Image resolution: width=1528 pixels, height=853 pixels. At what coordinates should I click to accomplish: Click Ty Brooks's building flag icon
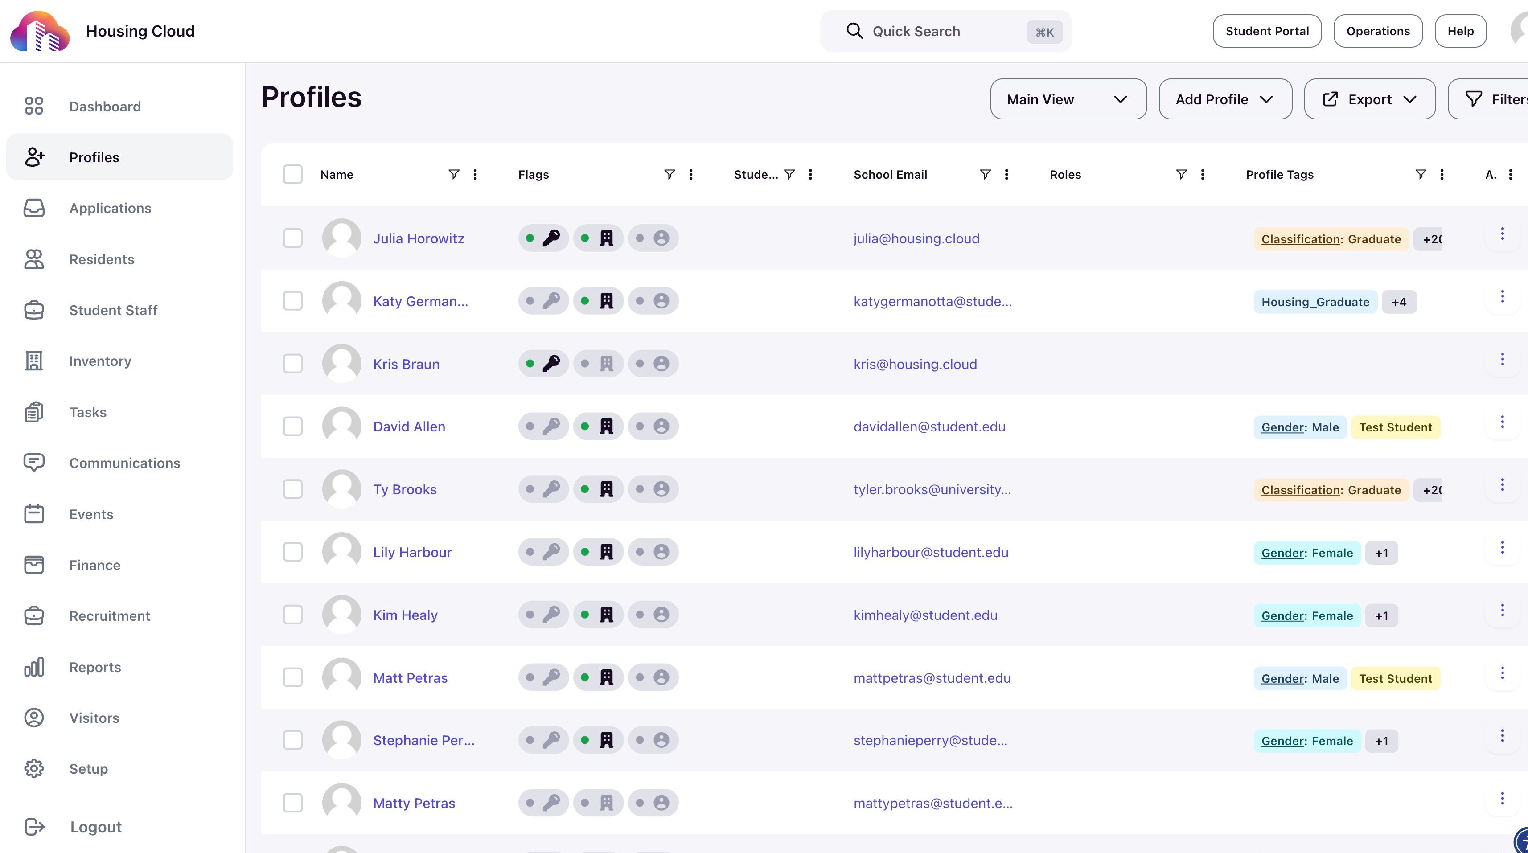click(606, 489)
